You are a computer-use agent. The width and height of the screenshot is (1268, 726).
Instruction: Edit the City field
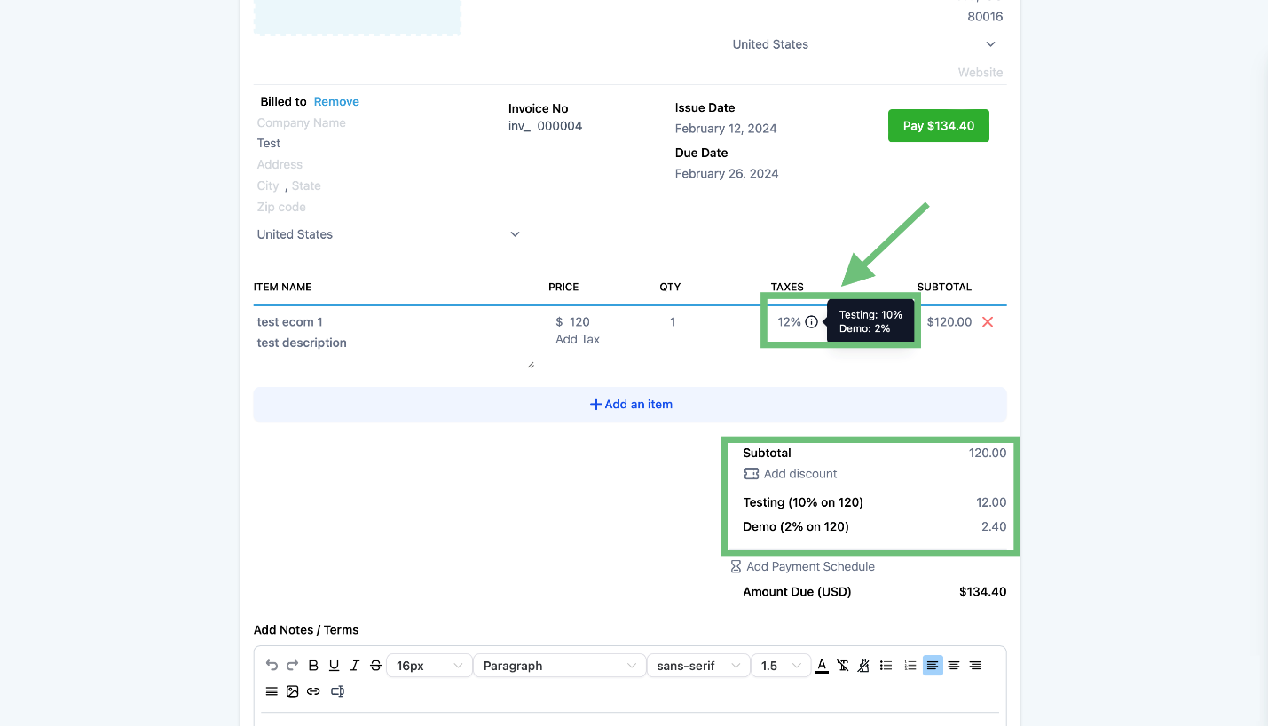click(268, 185)
